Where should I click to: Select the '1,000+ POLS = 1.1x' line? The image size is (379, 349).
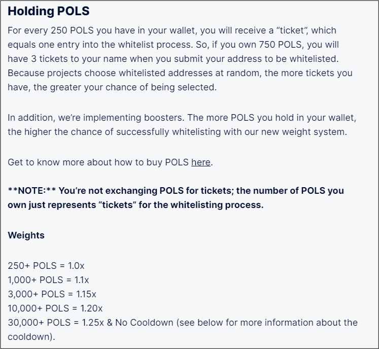(x=48, y=280)
